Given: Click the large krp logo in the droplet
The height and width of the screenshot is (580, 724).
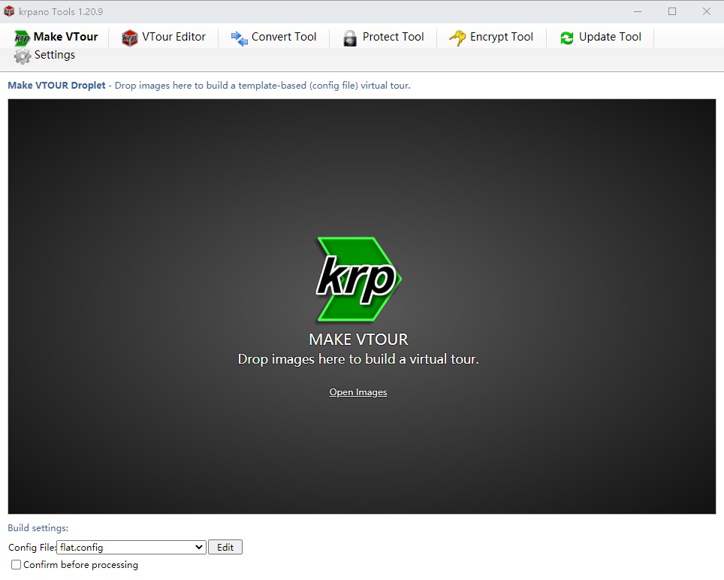Looking at the screenshot, I should click(358, 279).
